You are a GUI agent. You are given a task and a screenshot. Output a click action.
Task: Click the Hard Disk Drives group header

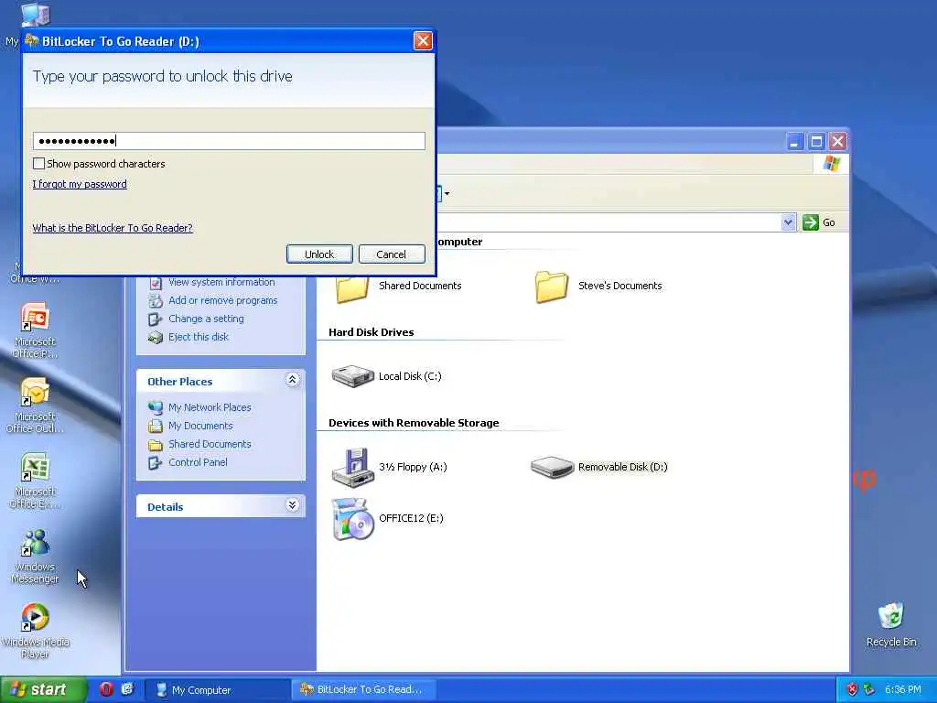tap(372, 332)
